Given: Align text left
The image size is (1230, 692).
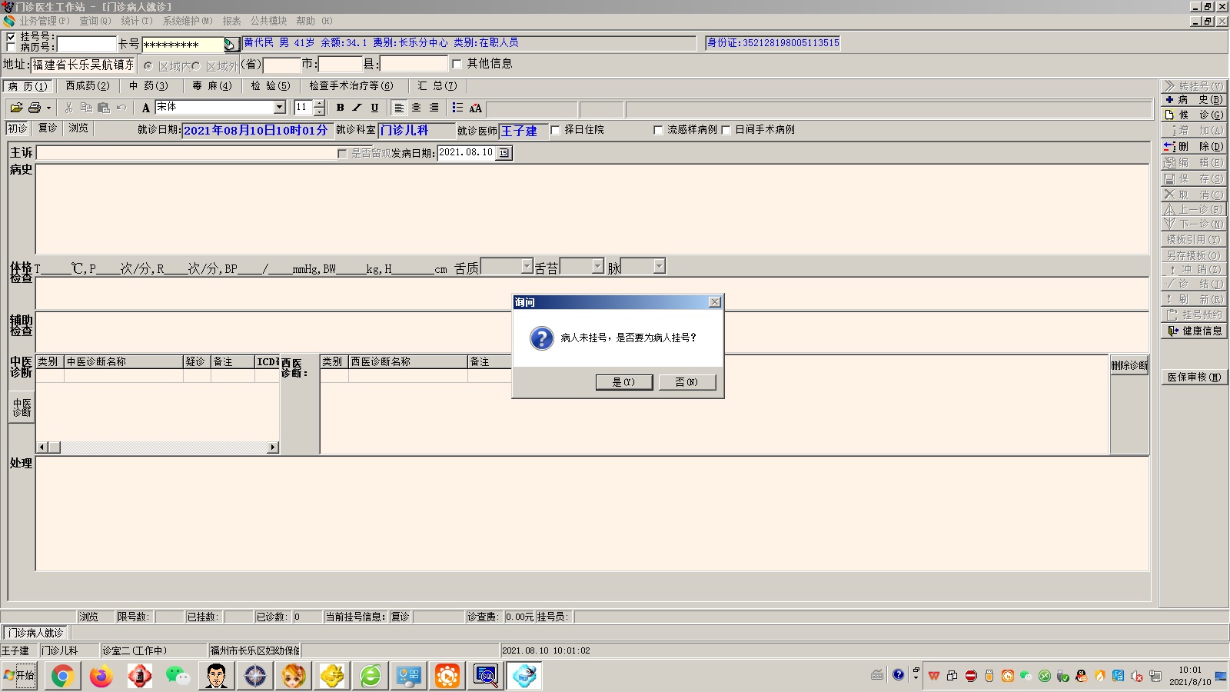Looking at the screenshot, I should coord(399,108).
